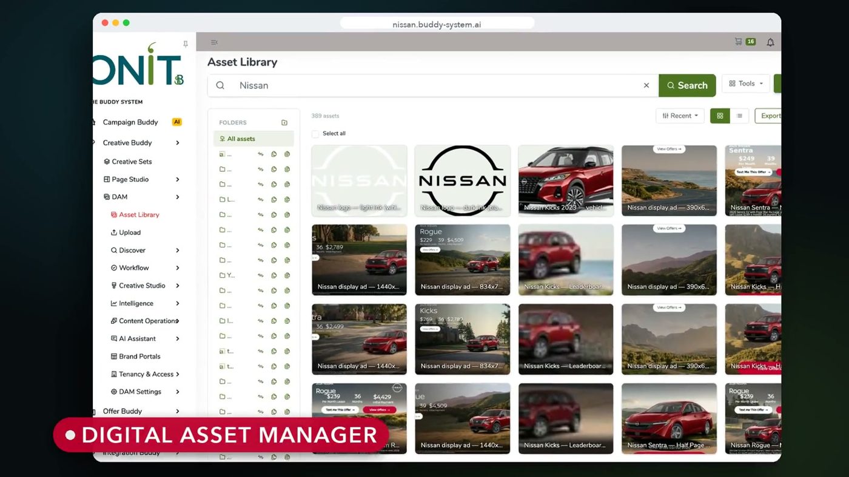
Task: Switch to grid view
Action: 720,116
